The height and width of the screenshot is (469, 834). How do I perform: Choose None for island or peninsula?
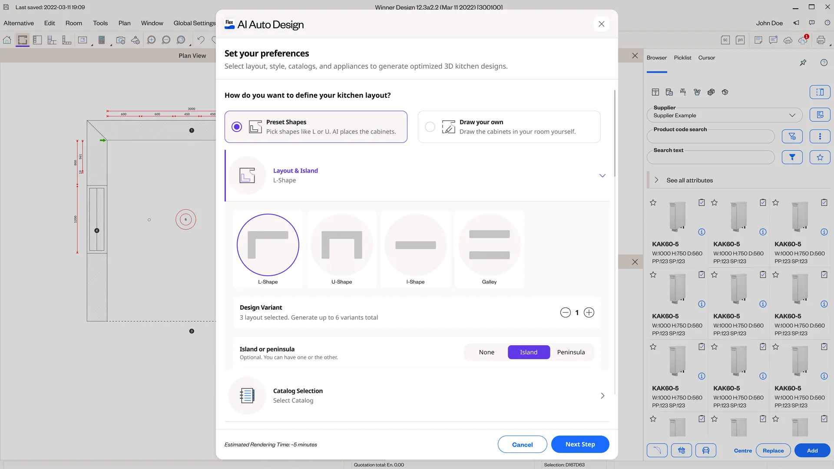click(486, 352)
